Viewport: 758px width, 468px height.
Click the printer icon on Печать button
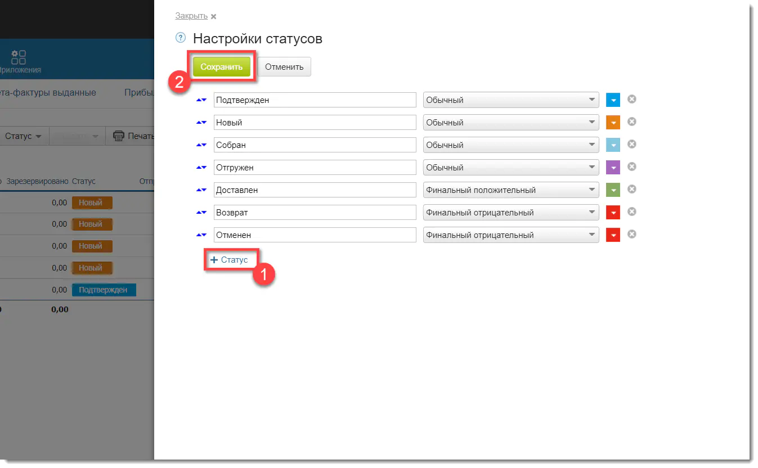click(x=118, y=136)
